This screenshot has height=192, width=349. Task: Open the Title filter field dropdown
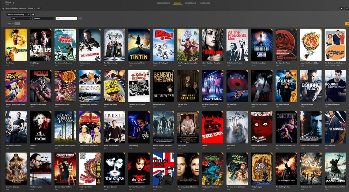tap(21, 18)
